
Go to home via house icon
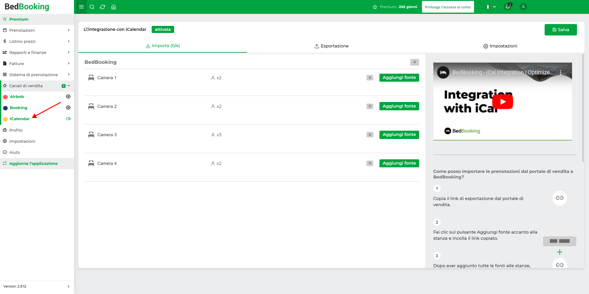113,7
